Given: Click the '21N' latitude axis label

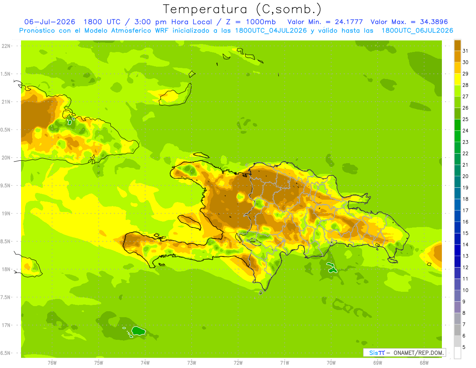Looking at the screenshot, I should point(6,102).
